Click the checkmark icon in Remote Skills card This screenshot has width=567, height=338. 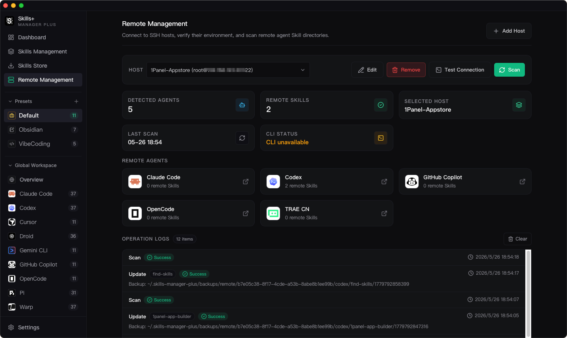point(381,105)
